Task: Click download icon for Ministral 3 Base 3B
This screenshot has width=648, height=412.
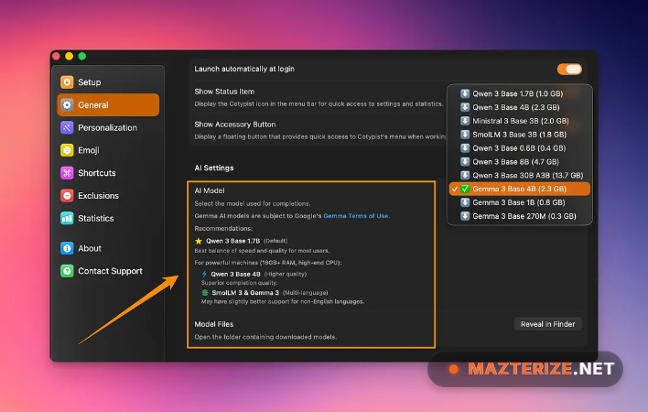Action: point(465,121)
